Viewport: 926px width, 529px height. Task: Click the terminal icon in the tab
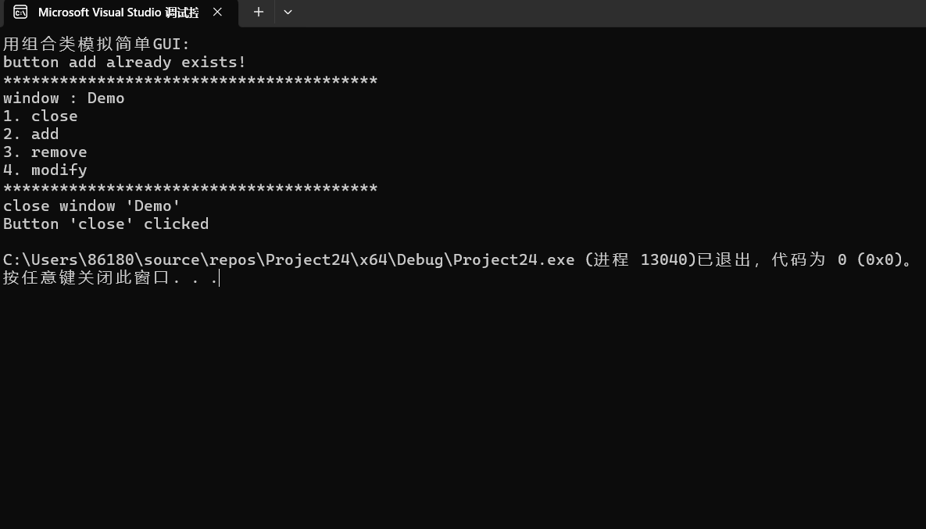click(21, 13)
